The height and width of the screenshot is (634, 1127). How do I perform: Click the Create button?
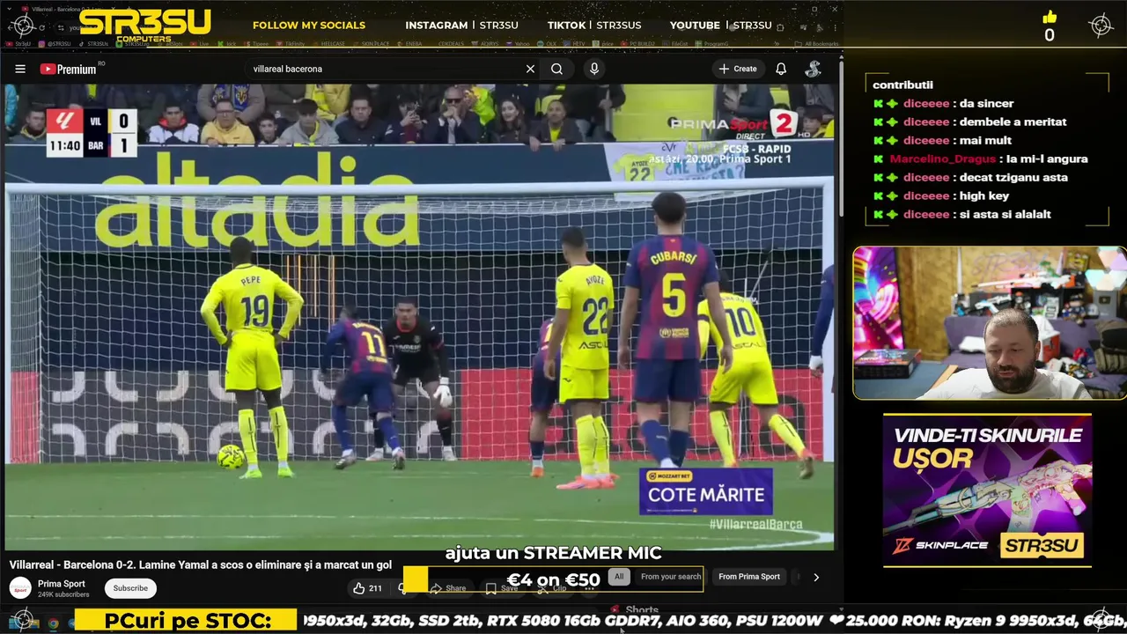(x=738, y=69)
